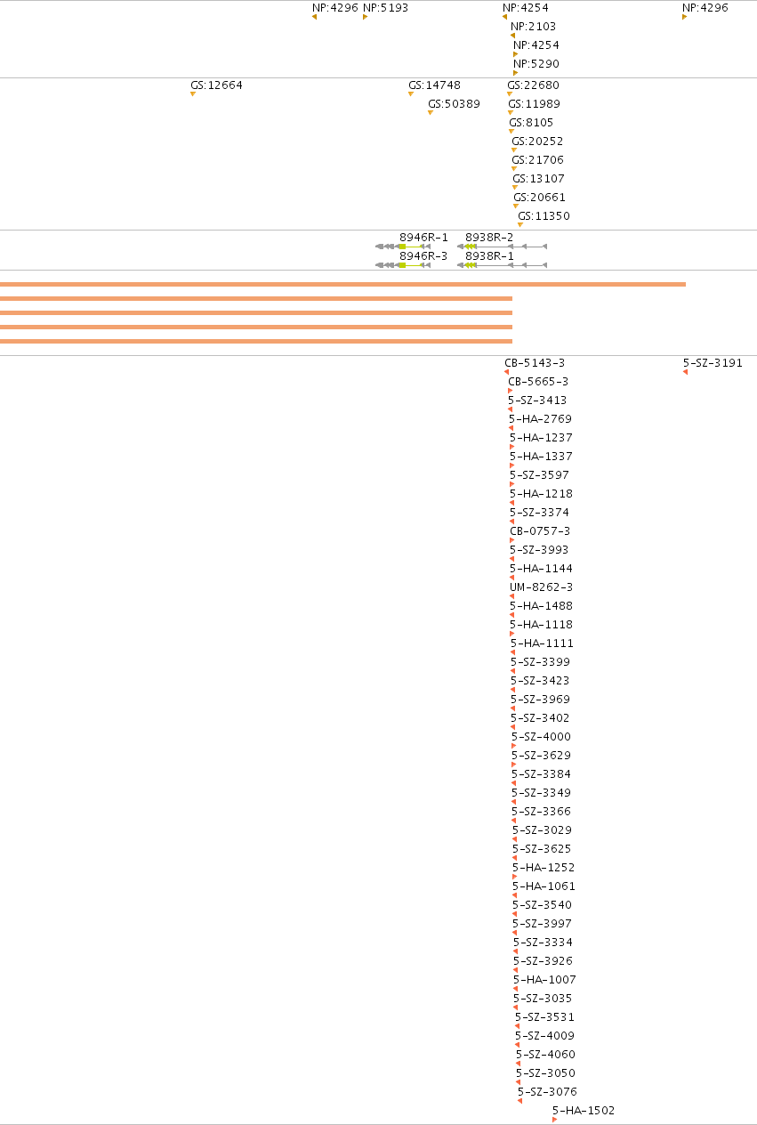Click the 5-SZ-3597 insertion label
The height and width of the screenshot is (1125, 757).
539,475
